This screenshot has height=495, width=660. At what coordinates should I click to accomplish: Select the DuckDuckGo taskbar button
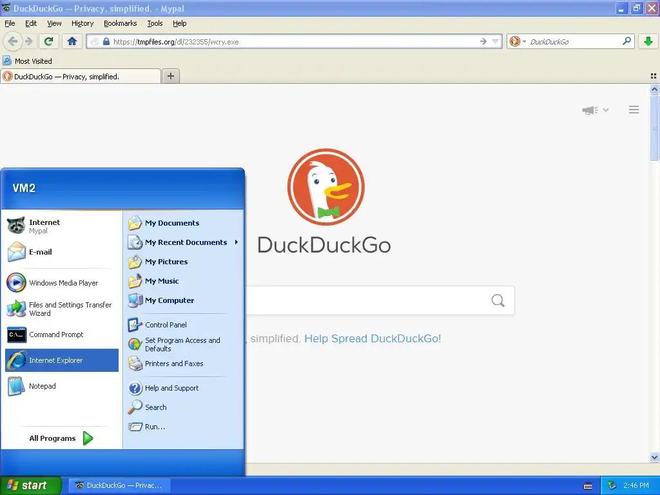click(119, 485)
